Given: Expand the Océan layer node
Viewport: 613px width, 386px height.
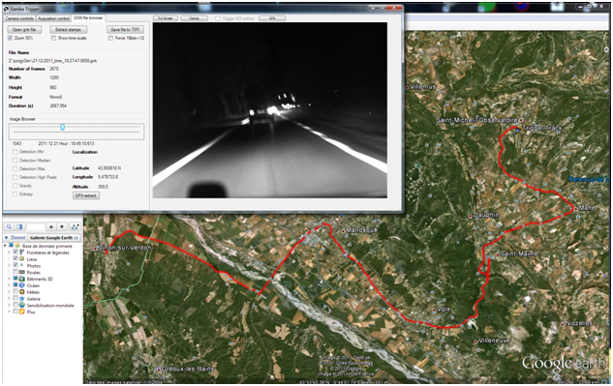Looking at the screenshot, I should pos(10,285).
